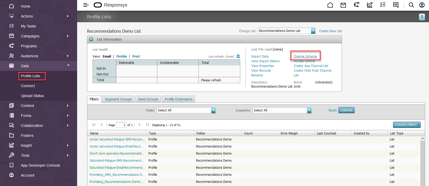The width and height of the screenshot is (429, 186).
Task: Click App Developer Console icon in sidebar
Action: point(12,165)
